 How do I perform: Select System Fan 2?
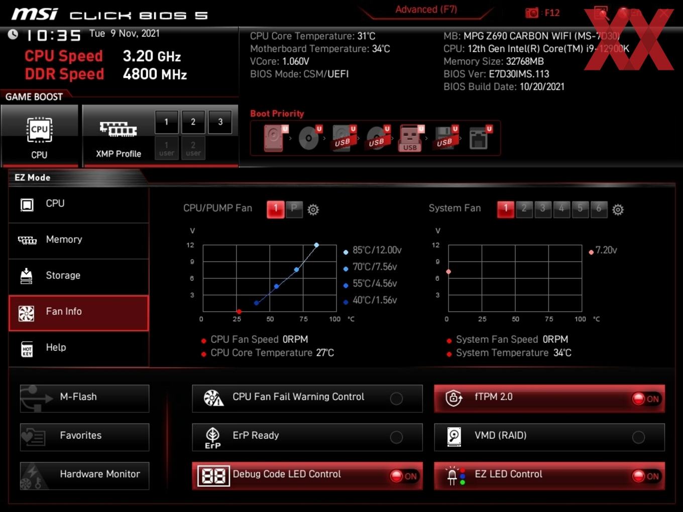(524, 209)
